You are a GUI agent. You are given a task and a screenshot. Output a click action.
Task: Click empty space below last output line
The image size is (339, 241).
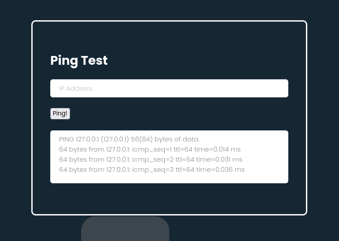coord(169,178)
